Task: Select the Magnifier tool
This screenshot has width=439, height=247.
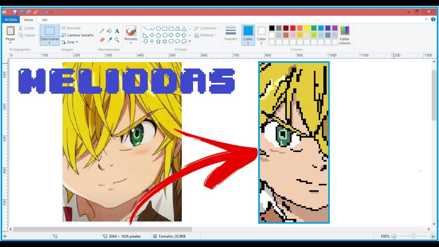Action: tap(117, 40)
